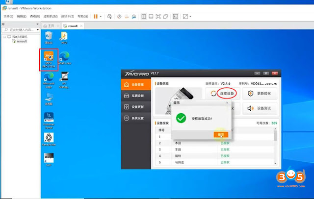Select 我的计算机 in the library tree
The height and width of the screenshot is (199, 314).
point(20,37)
